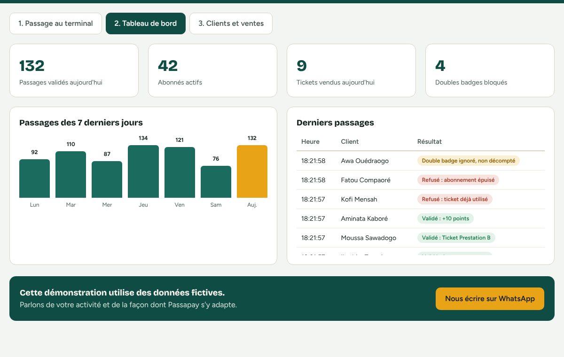Select the Jeu bar in the chart
Viewport: 564px width, 357px height.
[143, 171]
